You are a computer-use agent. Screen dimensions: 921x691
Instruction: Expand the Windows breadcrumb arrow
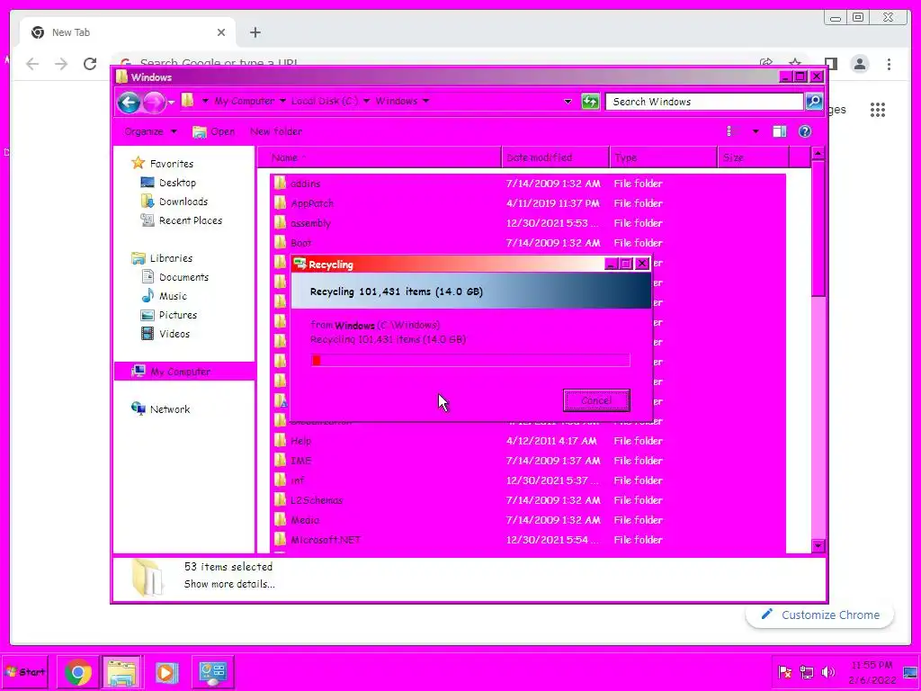coord(425,101)
